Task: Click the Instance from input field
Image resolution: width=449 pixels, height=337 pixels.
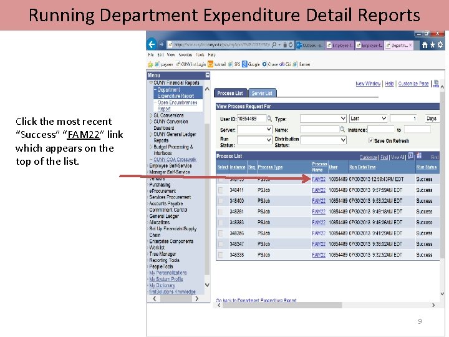Action: tap(381, 130)
